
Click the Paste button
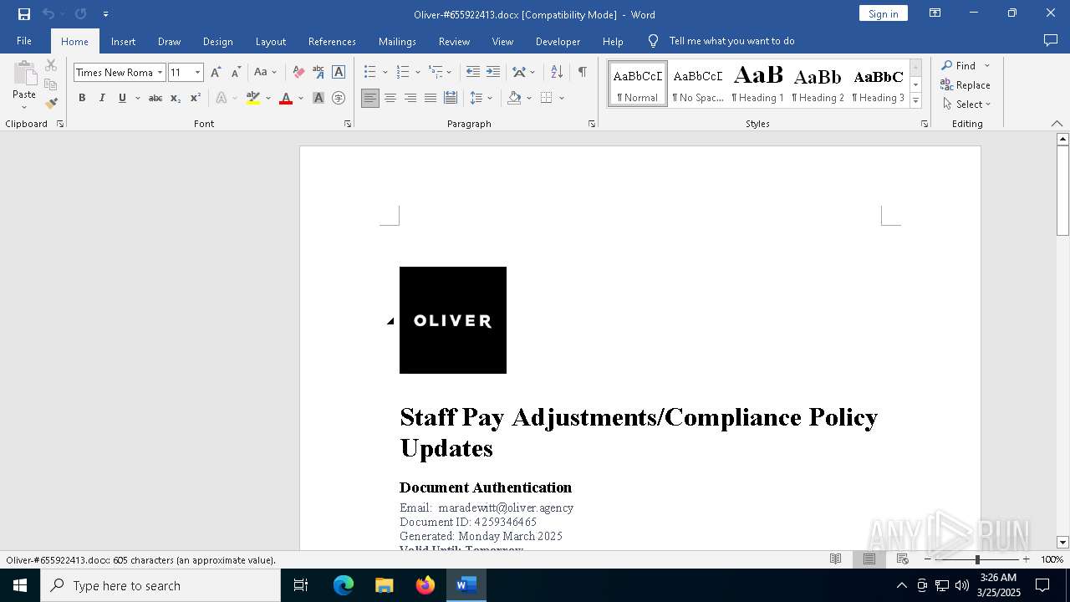[24, 85]
